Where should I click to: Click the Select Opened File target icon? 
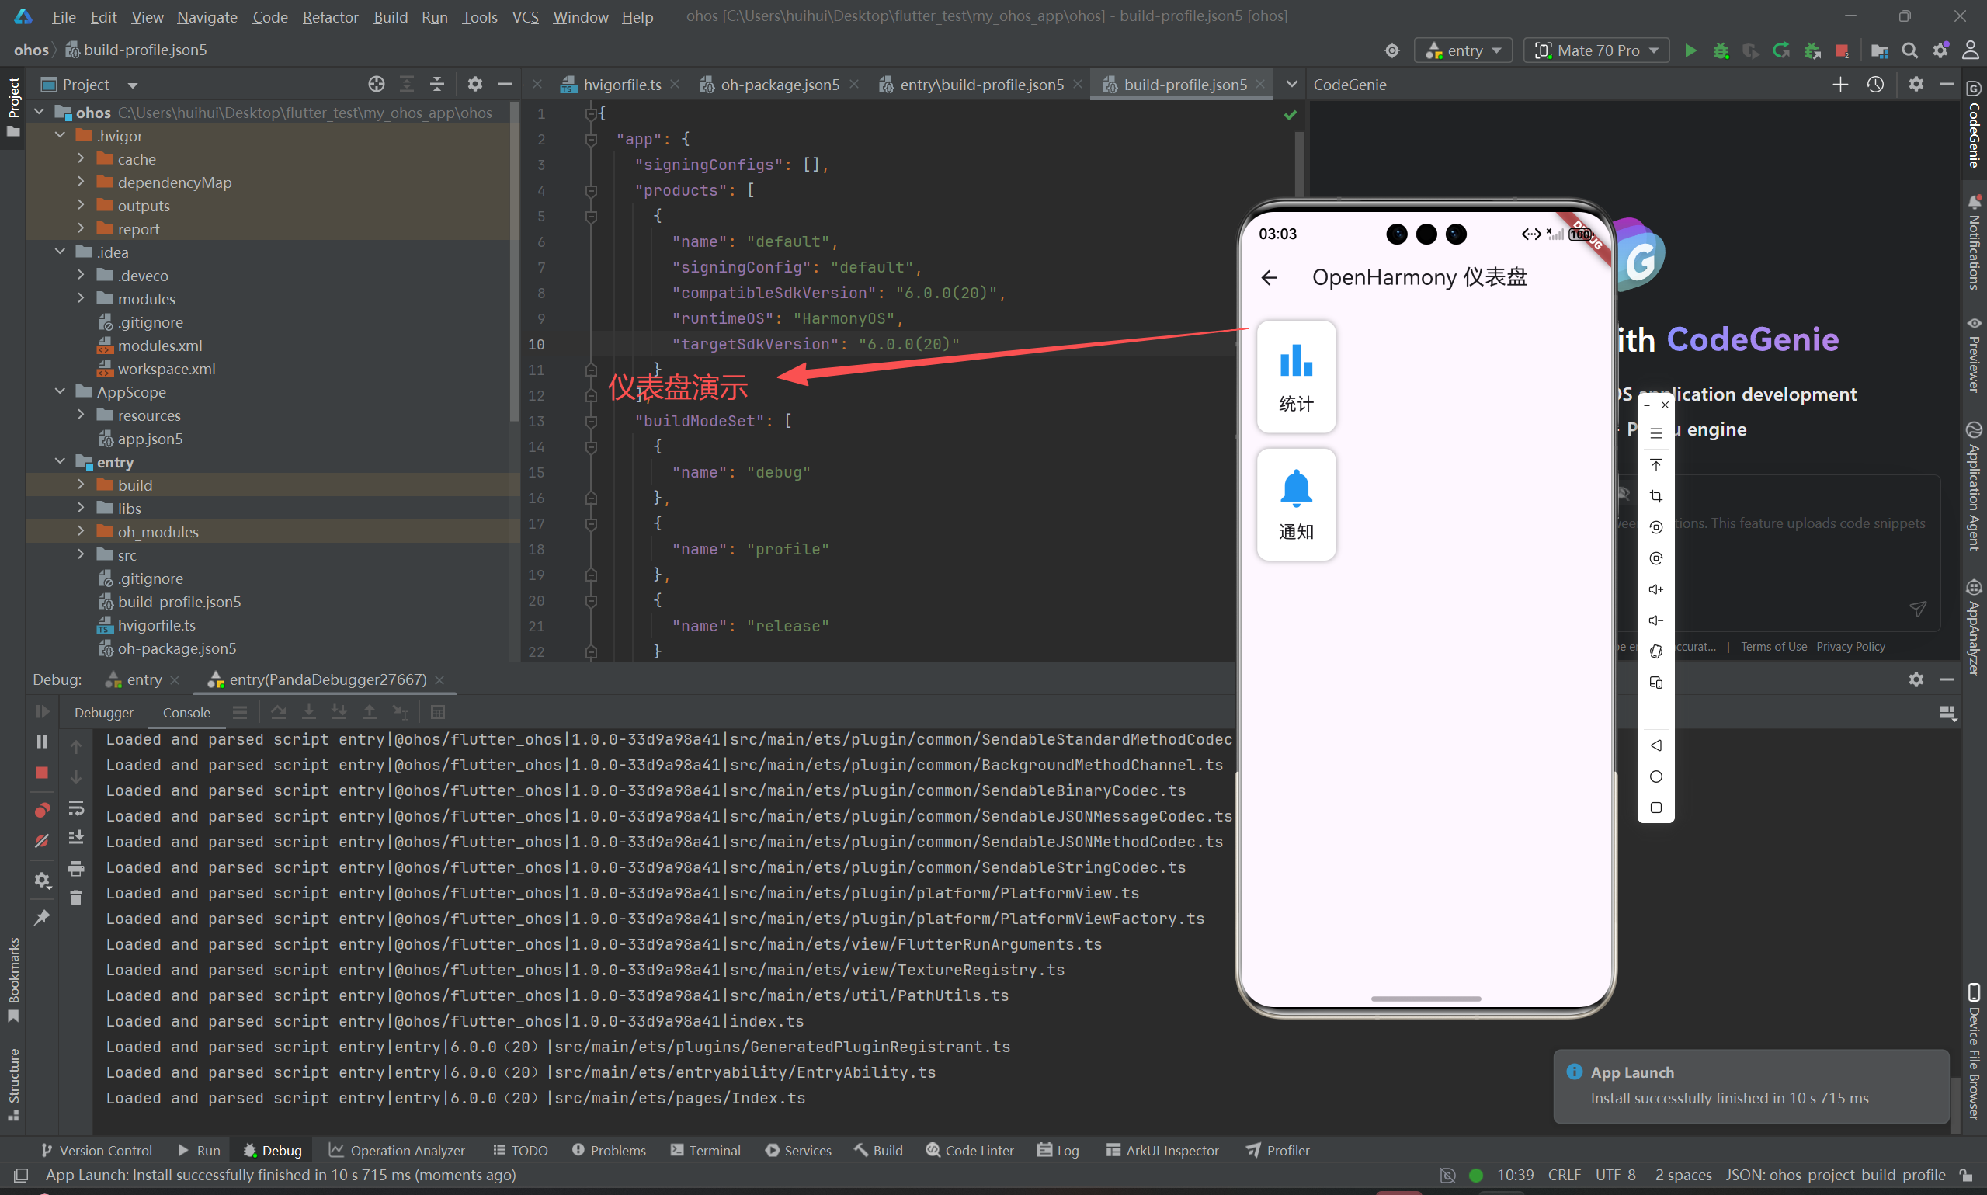point(376,85)
